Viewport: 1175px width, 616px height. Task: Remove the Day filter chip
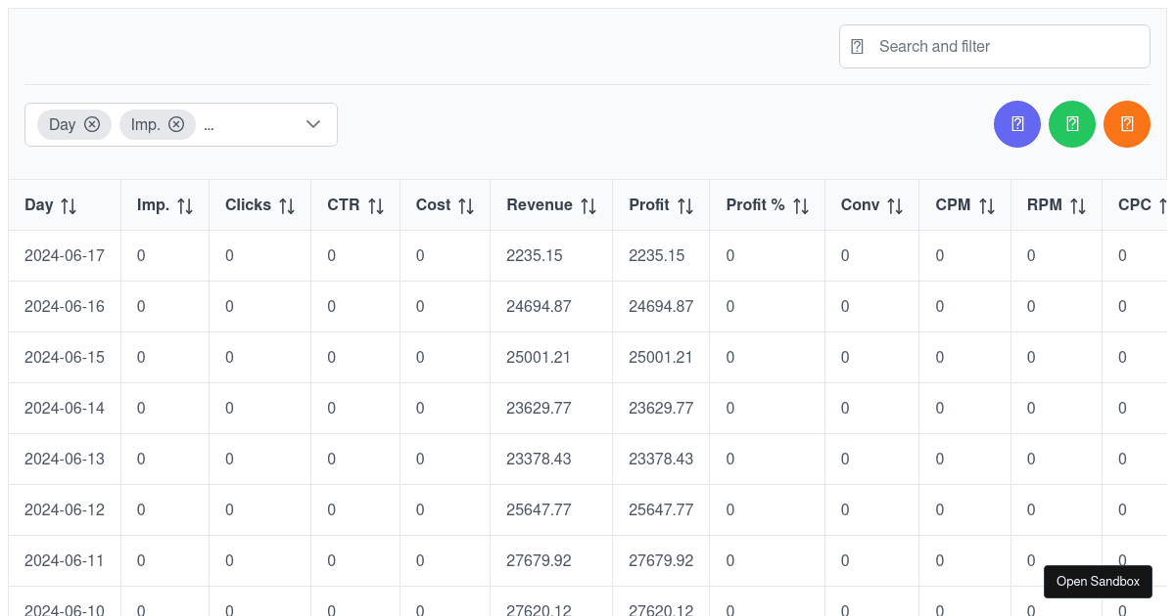[x=93, y=124]
